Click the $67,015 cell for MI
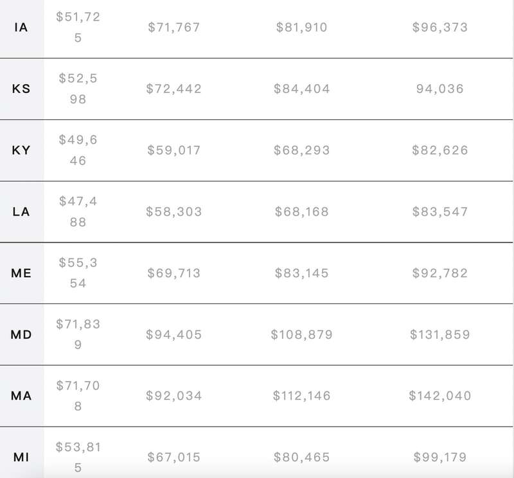The height and width of the screenshot is (478, 514). tap(173, 457)
